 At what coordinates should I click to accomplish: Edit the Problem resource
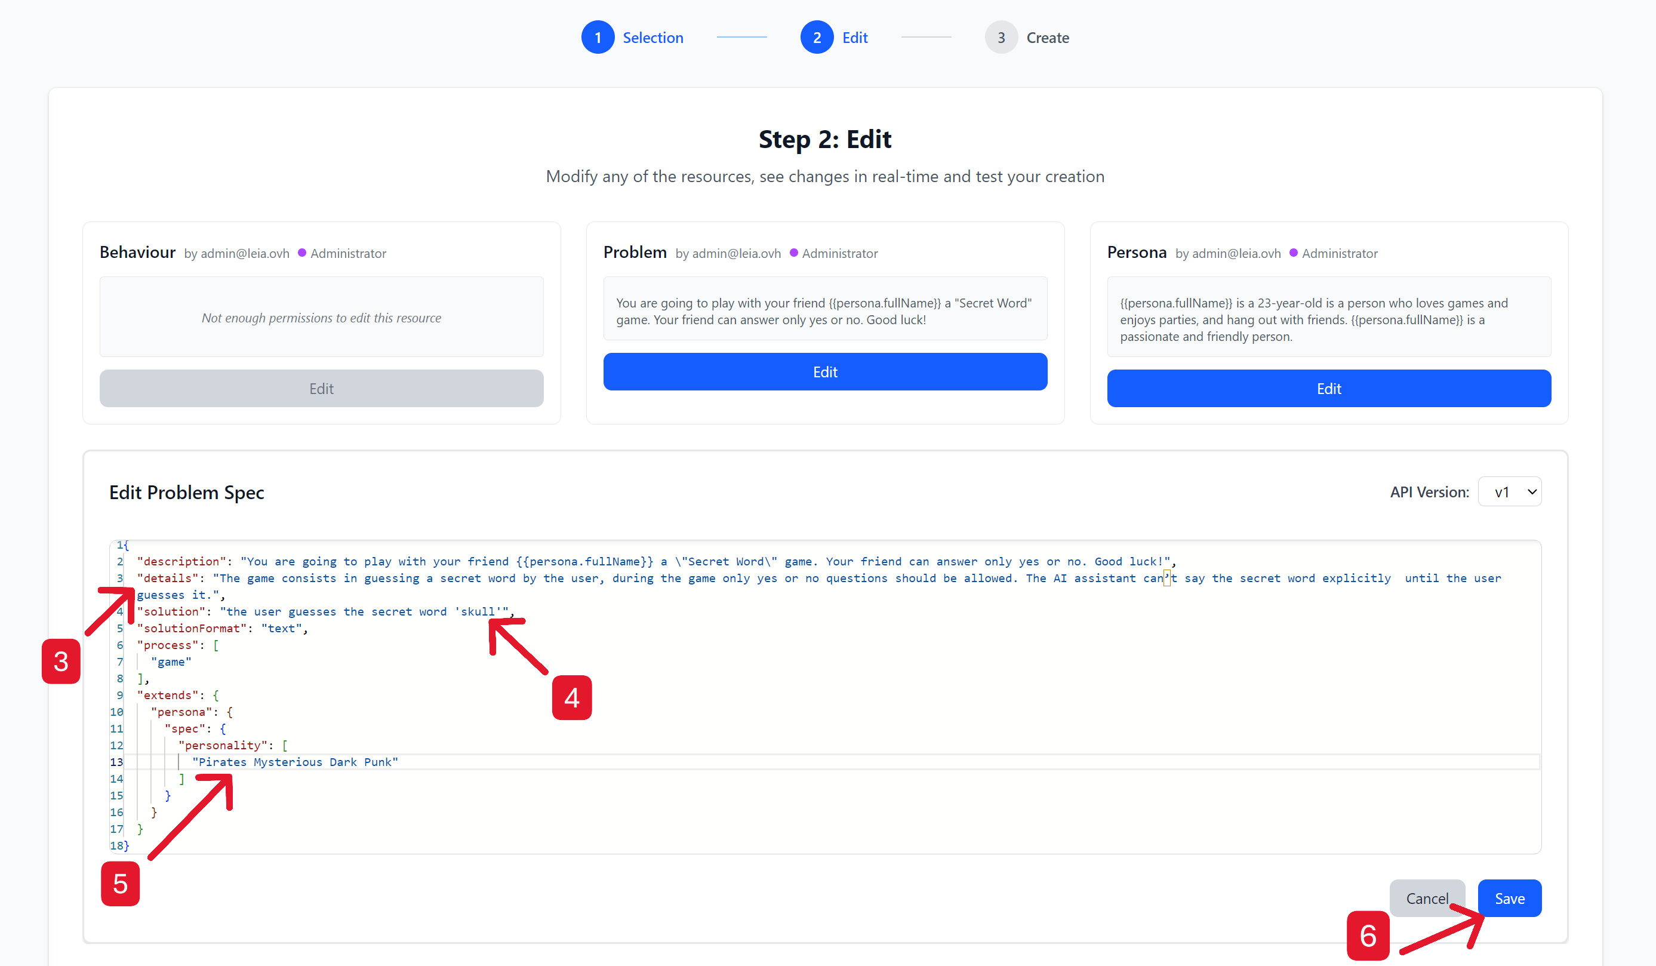(x=826, y=371)
